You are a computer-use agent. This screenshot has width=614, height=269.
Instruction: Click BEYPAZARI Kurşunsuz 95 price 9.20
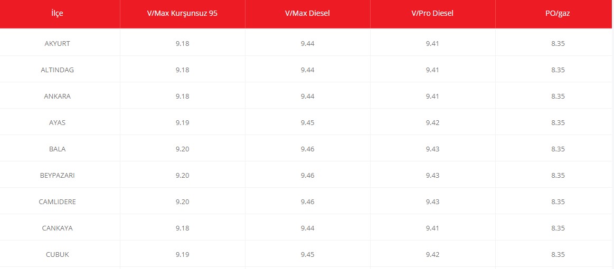[183, 176]
